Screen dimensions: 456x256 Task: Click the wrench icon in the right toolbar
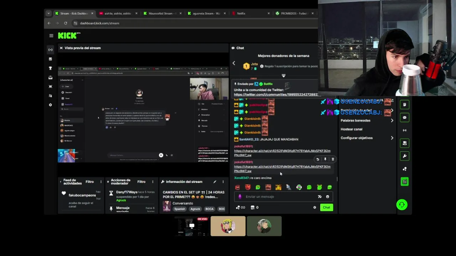pyautogui.click(x=404, y=156)
